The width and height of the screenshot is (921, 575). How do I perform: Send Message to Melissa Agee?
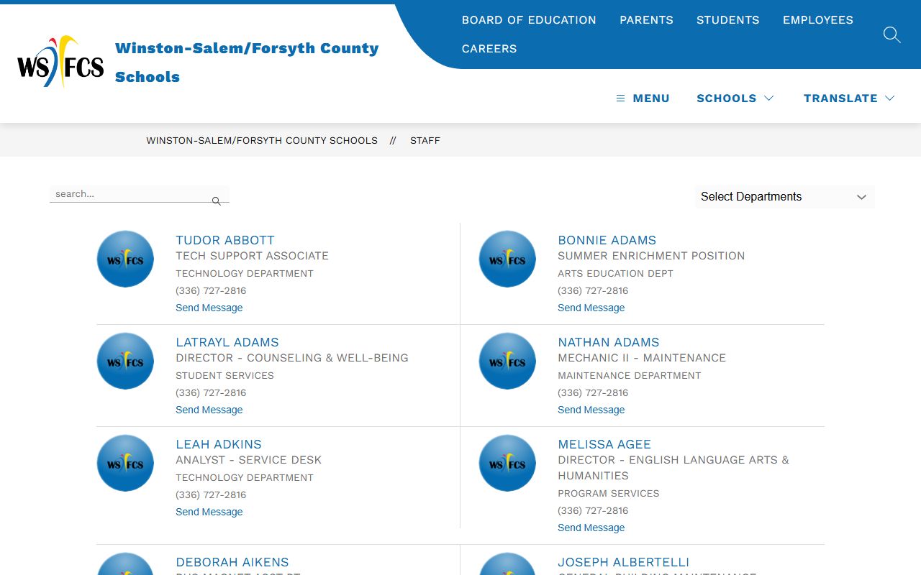591,528
